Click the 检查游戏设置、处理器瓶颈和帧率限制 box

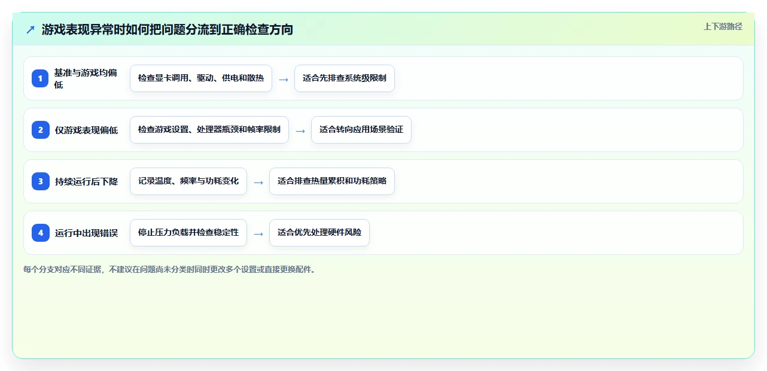point(209,130)
